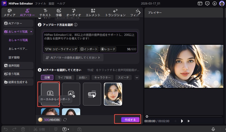
Task: Click the AI generate avatar tile
Action: point(71,94)
